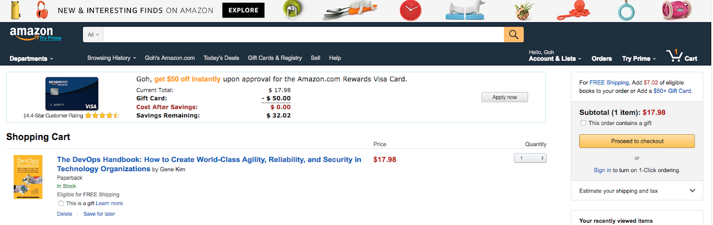Open Today's Deals
This screenshot has width=713, height=225.
[221, 58]
